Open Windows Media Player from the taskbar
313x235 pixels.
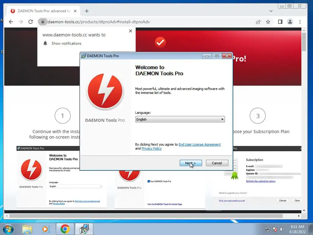coord(45,229)
